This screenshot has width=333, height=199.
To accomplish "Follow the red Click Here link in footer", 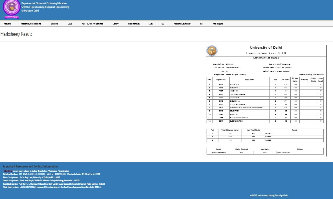I will 8,171.
